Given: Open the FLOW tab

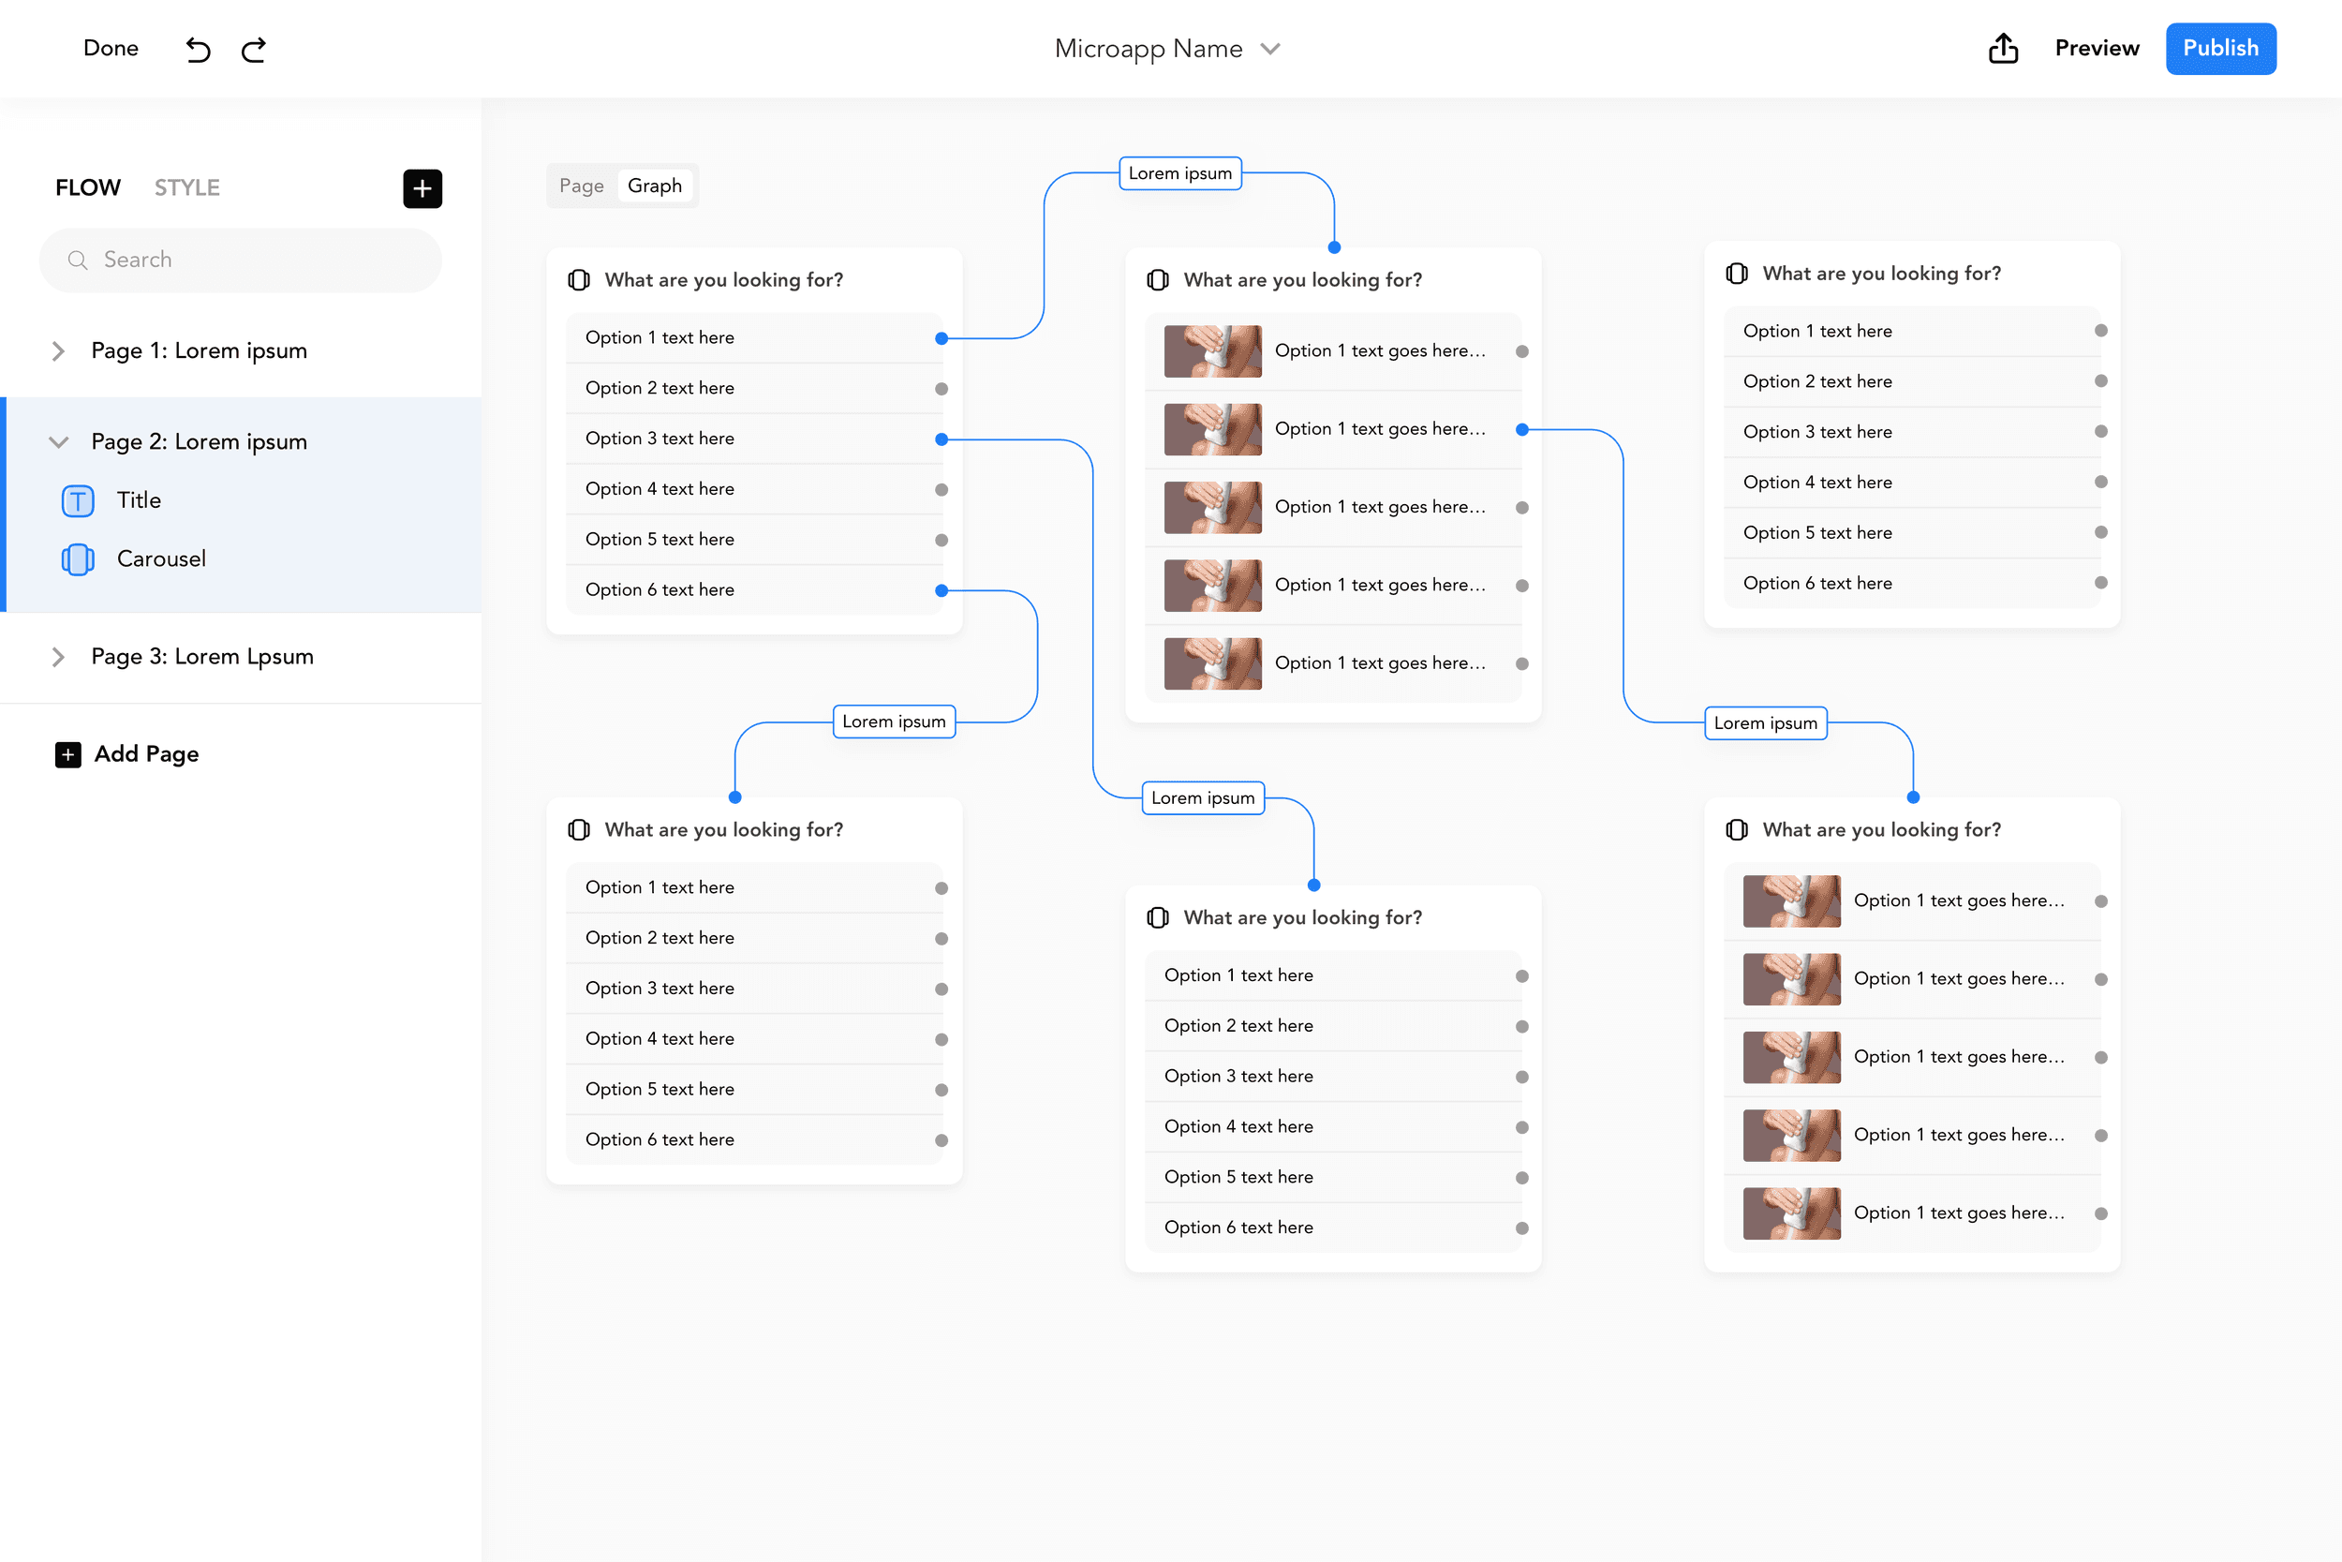Looking at the screenshot, I should coord(88,187).
